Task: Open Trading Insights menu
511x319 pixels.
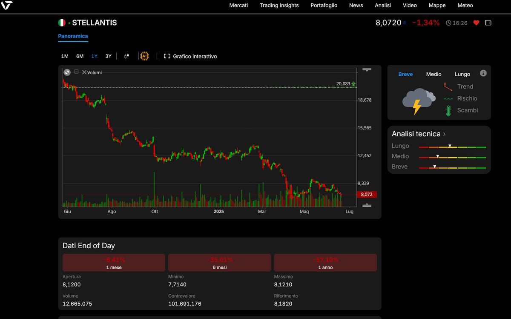Action: [279, 6]
